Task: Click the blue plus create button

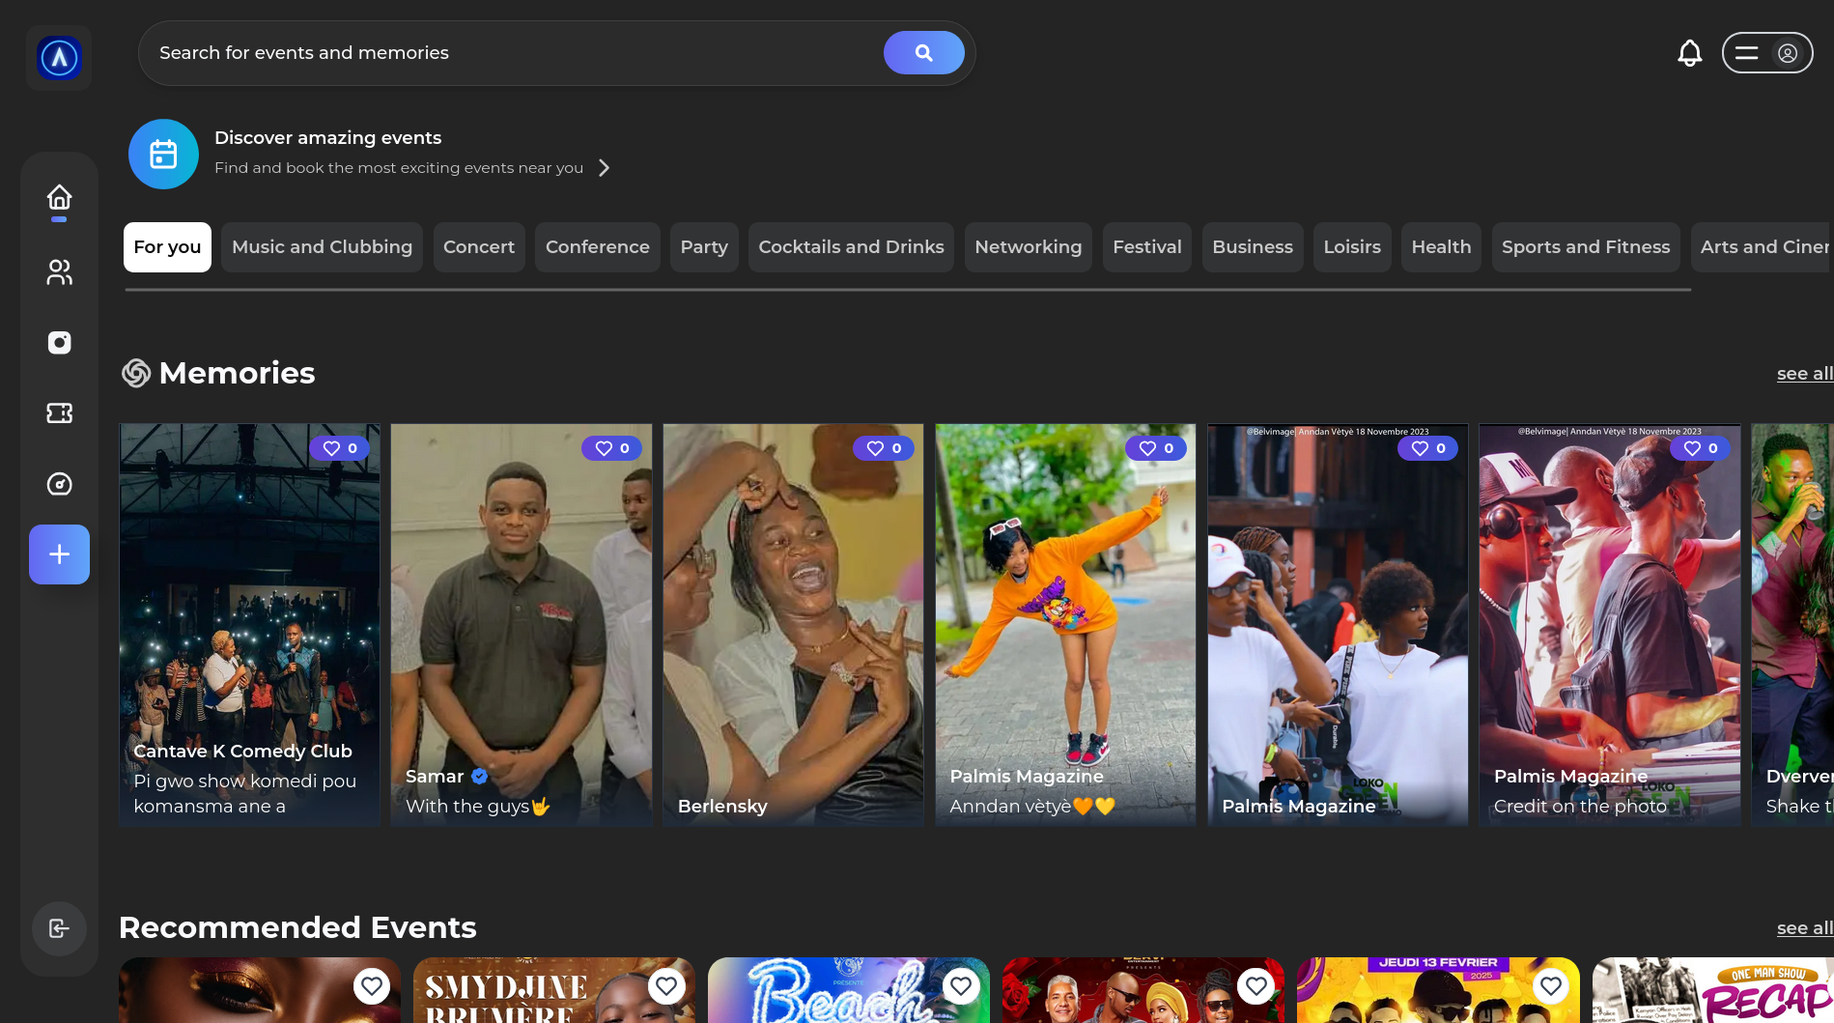Action: [x=59, y=554]
